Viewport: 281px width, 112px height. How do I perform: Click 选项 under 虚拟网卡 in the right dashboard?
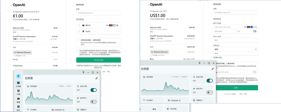click(194, 92)
